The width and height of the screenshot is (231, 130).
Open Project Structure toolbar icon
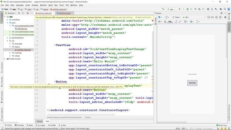(x=221, y=9)
